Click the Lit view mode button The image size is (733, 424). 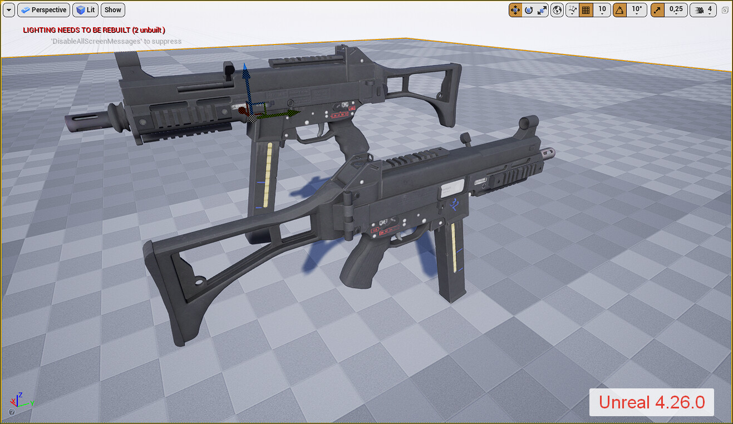pyautogui.click(x=85, y=9)
